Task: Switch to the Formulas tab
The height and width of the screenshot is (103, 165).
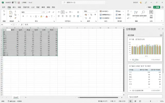Action: click(33, 7)
